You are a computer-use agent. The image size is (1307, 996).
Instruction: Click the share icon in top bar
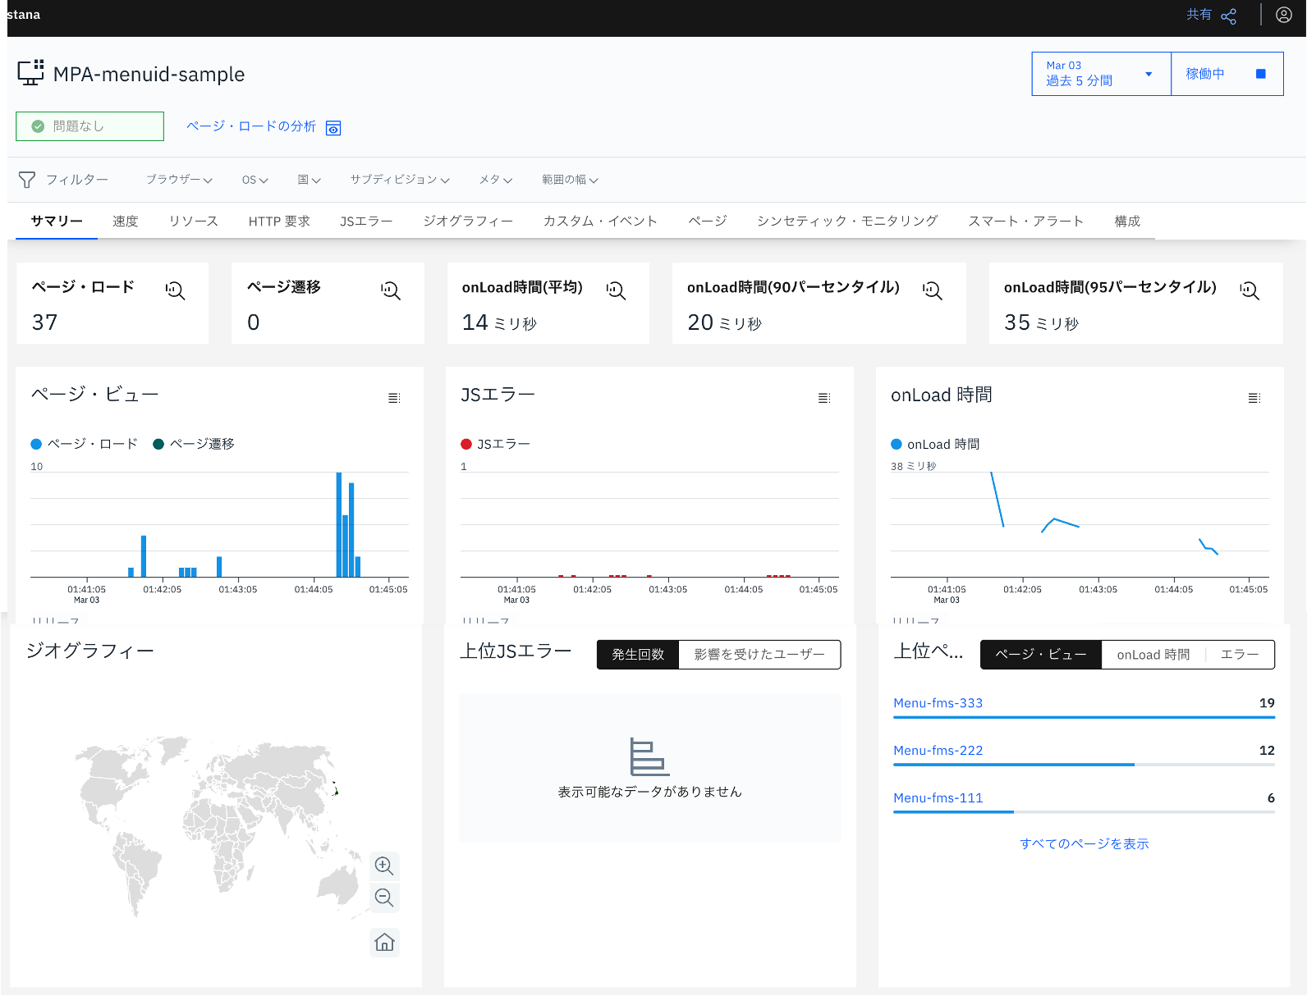coord(1229,16)
